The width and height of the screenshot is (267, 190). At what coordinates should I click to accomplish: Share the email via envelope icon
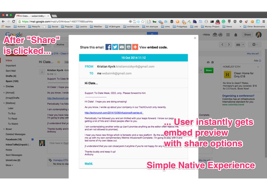coord(122,47)
